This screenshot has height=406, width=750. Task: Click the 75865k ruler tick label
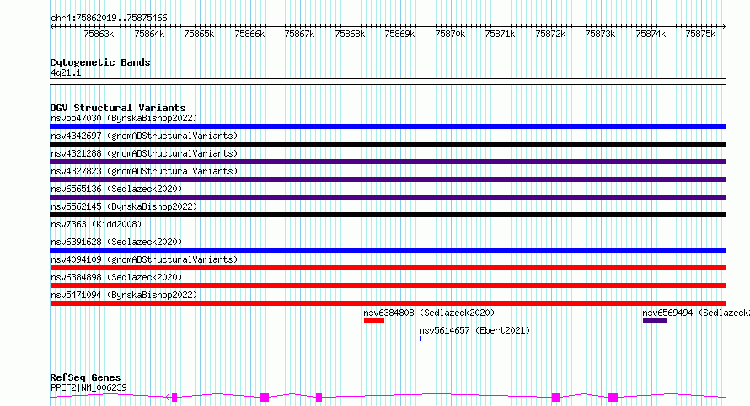[x=199, y=34]
